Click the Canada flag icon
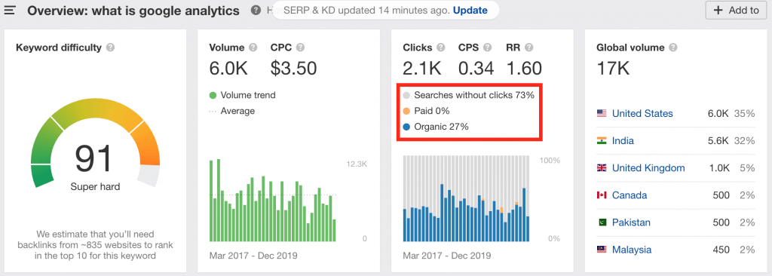 click(x=602, y=195)
